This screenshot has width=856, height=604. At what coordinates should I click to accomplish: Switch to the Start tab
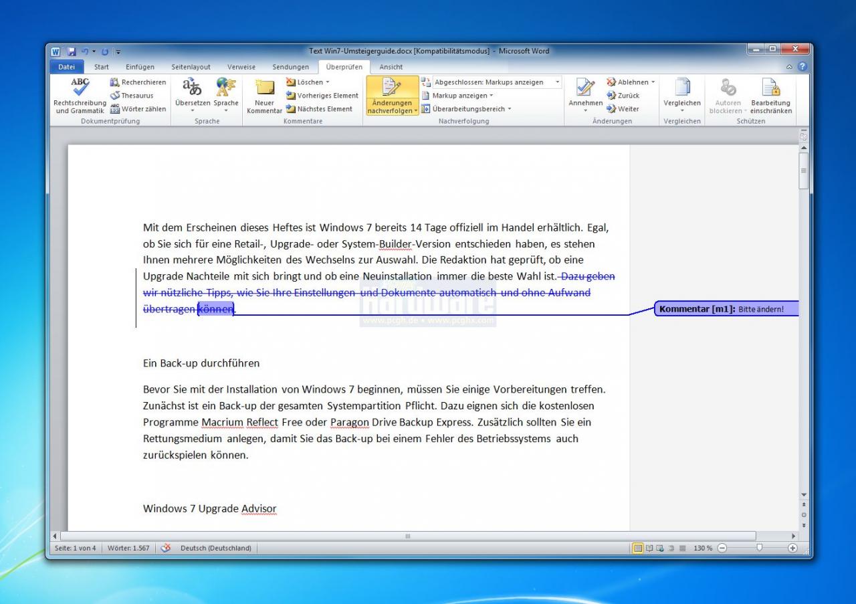click(102, 67)
